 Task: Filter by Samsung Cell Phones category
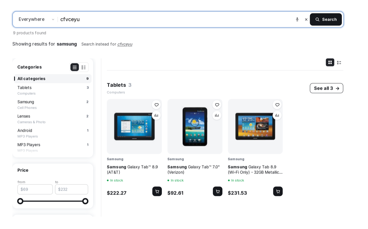[x=53, y=104]
